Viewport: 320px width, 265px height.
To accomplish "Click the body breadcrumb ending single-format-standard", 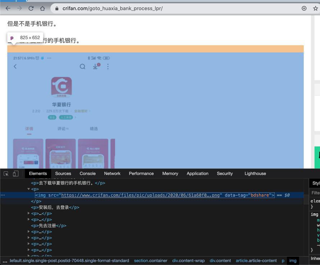I will coord(69,261).
